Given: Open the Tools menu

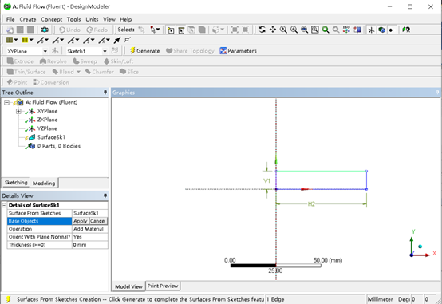Looking at the screenshot, I should 74,19.
